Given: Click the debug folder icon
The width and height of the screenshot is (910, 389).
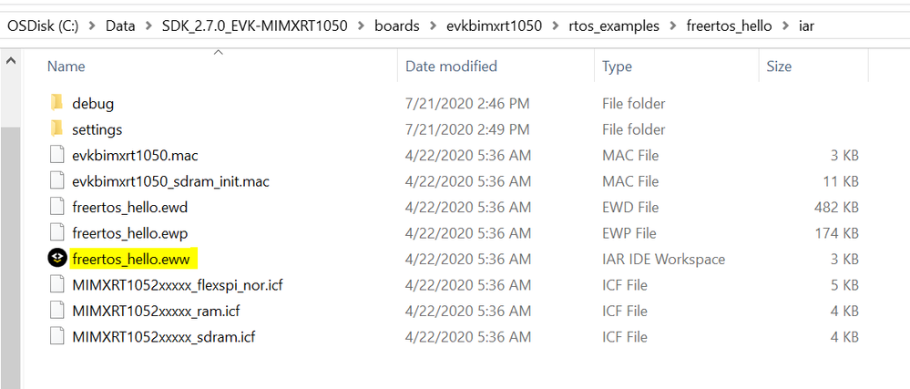Looking at the screenshot, I should pyautogui.click(x=56, y=103).
